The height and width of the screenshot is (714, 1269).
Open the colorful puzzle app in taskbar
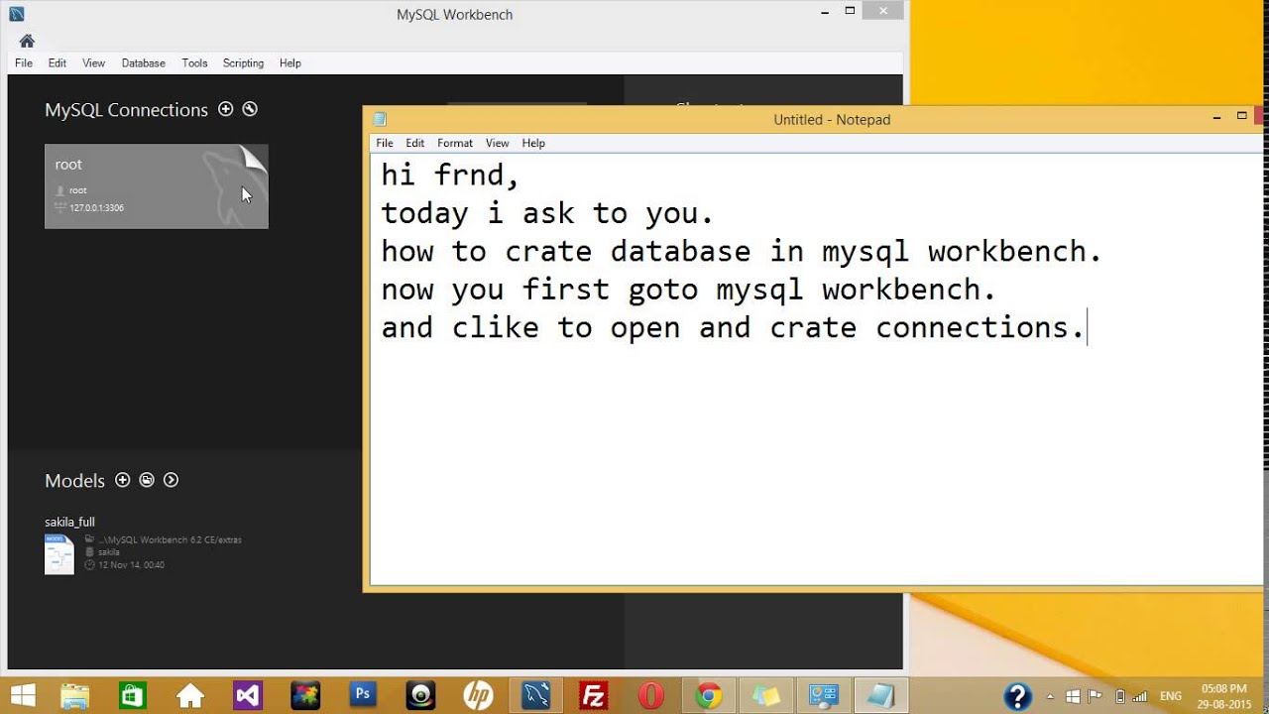click(x=305, y=695)
